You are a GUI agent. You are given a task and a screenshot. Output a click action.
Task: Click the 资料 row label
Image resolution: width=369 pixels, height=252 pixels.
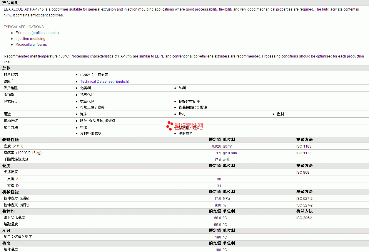7,82
